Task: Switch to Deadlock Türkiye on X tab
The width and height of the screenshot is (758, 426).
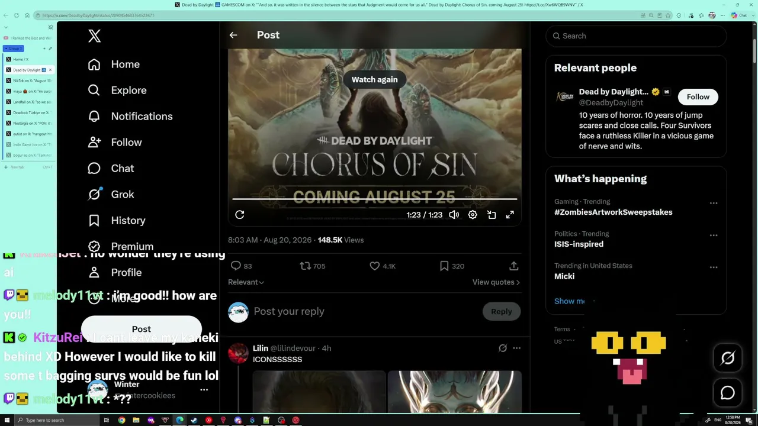Action: coord(28,112)
